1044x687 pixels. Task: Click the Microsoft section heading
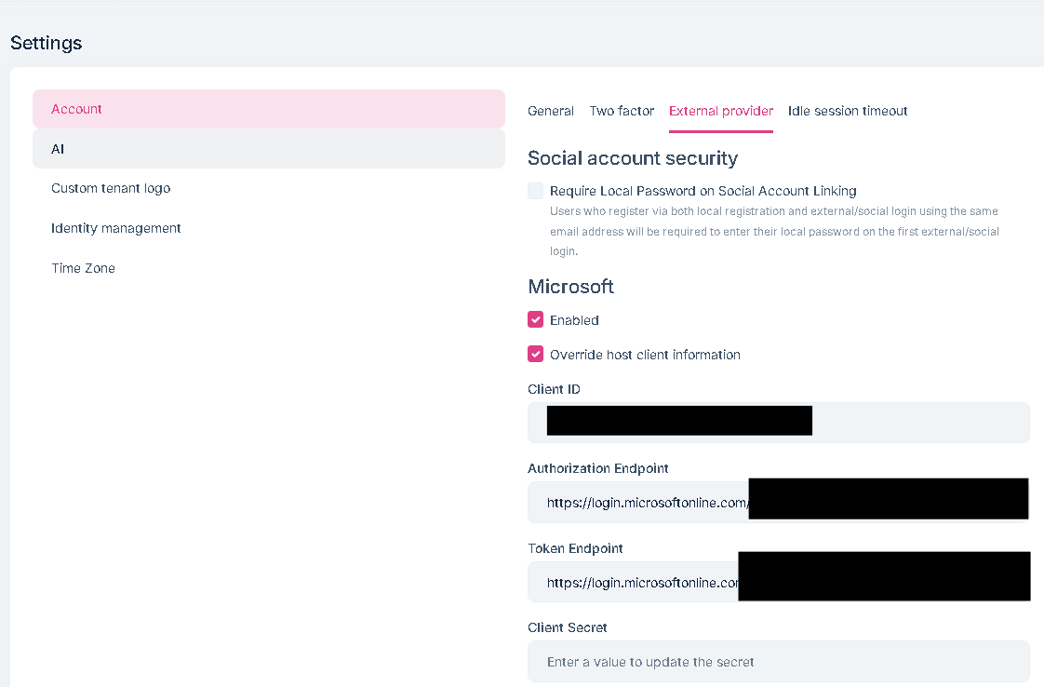click(x=571, y=287)
